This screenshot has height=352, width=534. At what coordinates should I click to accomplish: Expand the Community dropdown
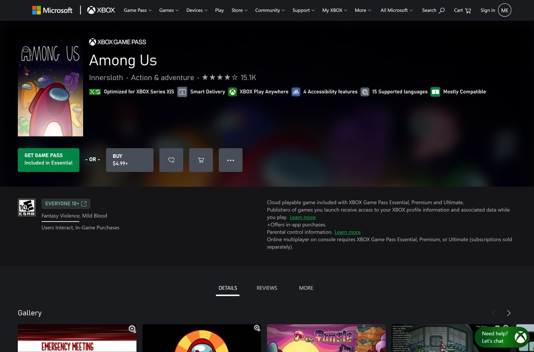click(x=271, y=10)
